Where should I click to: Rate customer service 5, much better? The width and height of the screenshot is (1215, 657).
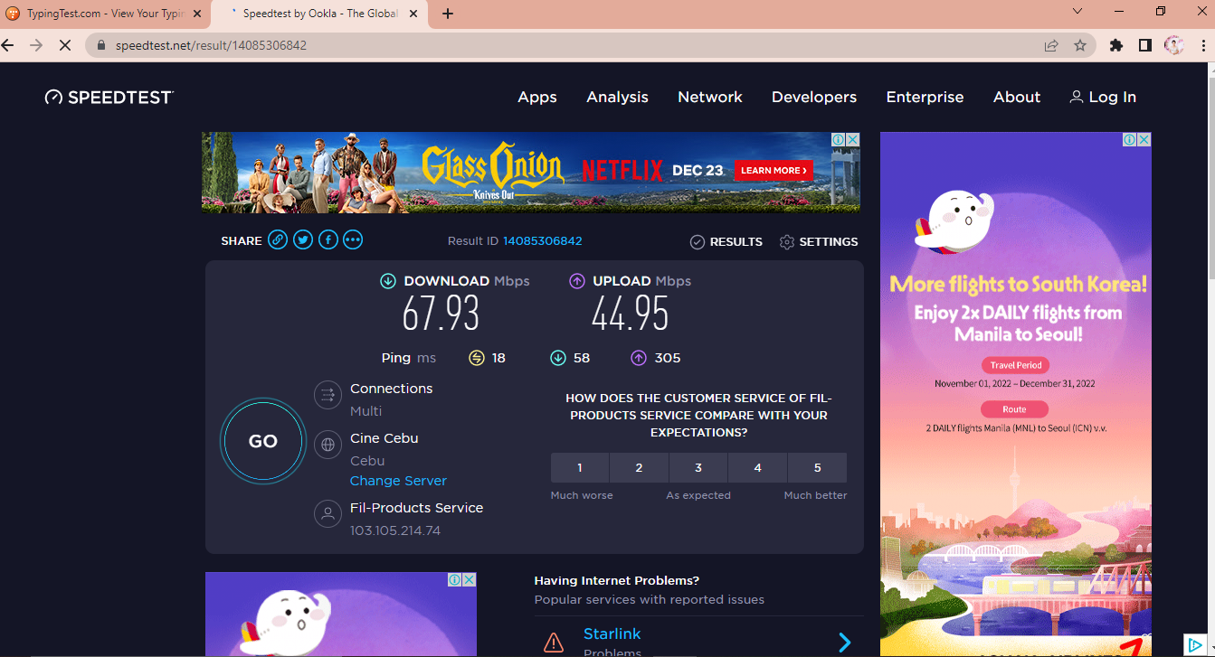[818, 468]
